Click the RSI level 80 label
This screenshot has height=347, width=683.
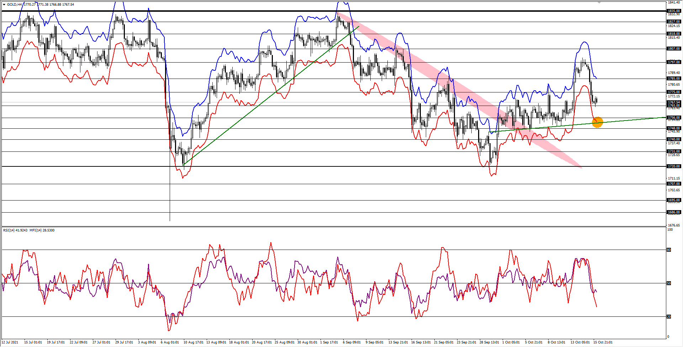tap(669, 250)
